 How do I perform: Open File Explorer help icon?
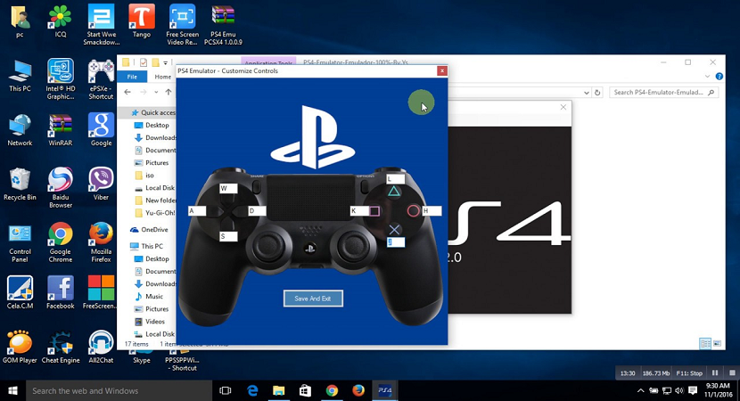(719, 77)
